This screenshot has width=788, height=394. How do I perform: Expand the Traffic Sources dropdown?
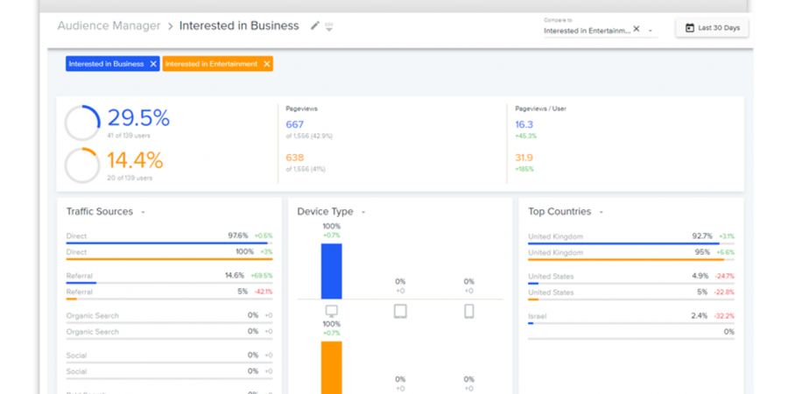pos(143,212)
